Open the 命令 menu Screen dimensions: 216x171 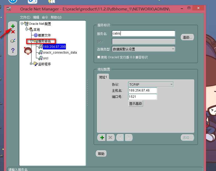(x=45, y=17)
